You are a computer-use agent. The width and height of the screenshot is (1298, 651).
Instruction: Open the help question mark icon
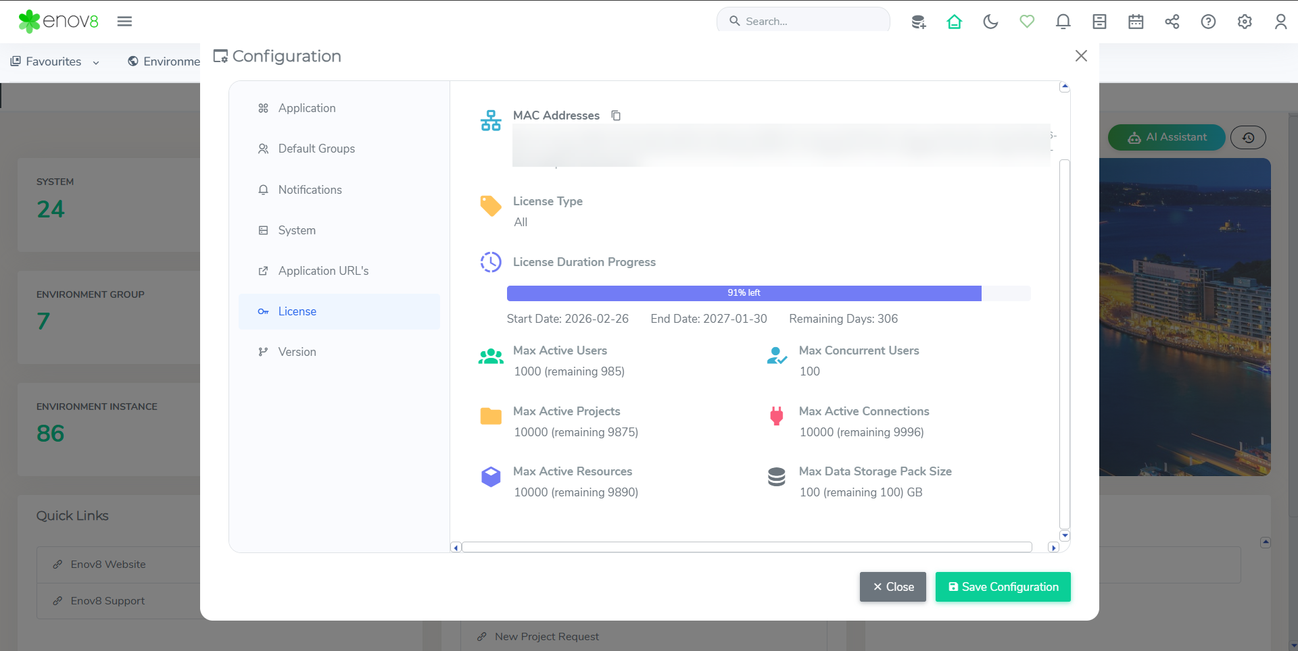pyautogui.click(x=1208, y=22)
